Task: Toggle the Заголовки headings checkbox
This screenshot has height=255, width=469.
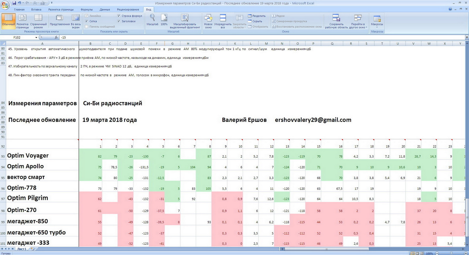Action: click(119, 21)
